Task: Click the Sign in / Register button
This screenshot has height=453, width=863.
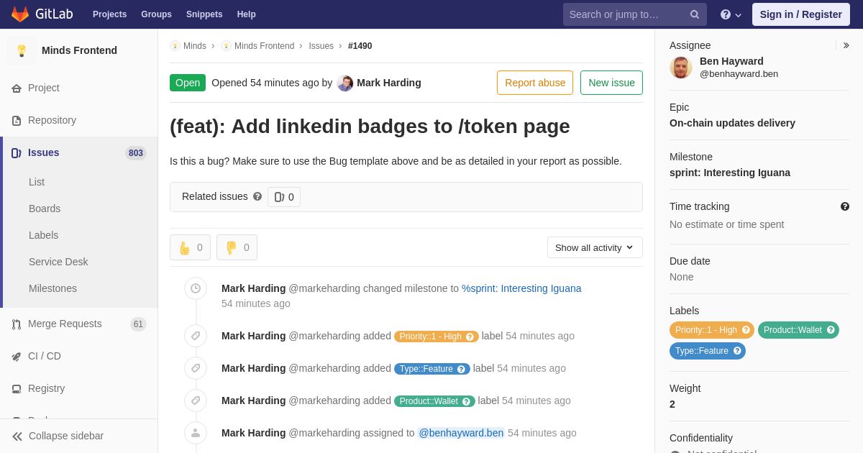Action: 800,14
